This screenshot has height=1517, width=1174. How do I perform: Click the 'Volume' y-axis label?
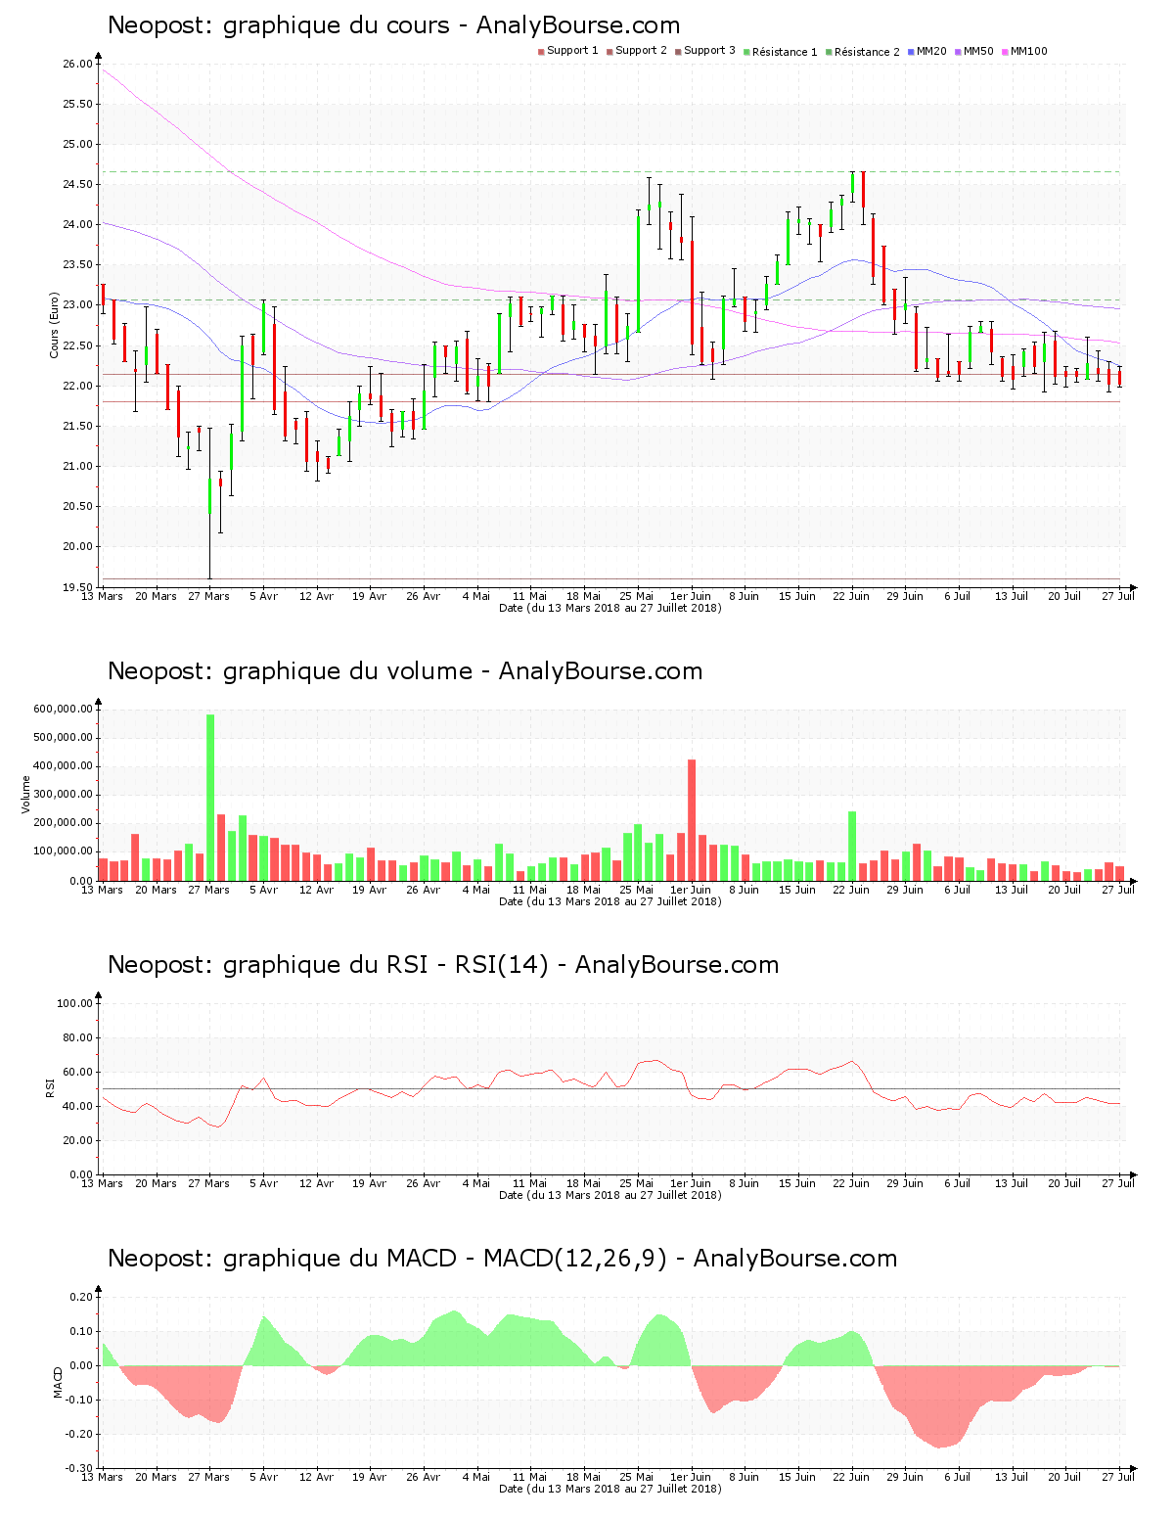tap(26, 795)
